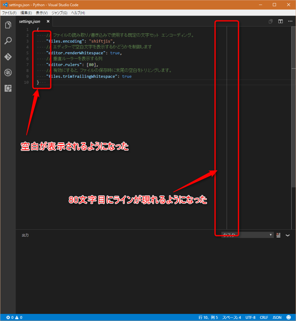296x321 pixels.
Task: Select the settings.json editor tab
Action: point(34,21)
